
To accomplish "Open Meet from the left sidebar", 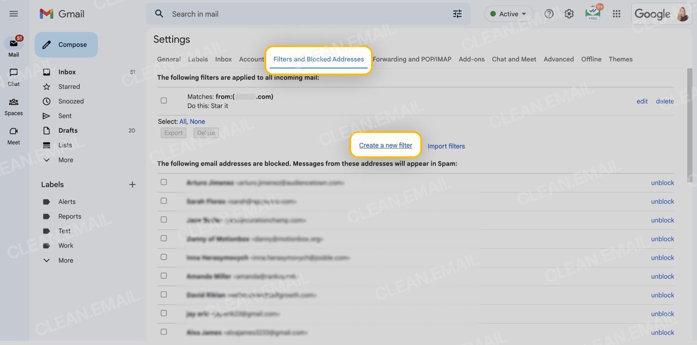I will click(x=14, y=135).
